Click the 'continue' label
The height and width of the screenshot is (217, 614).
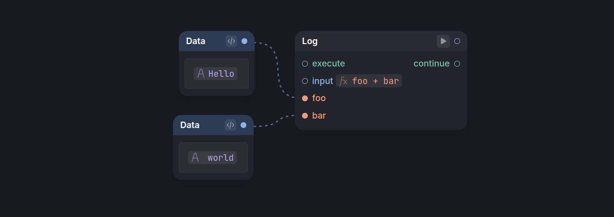coord(431,63)
